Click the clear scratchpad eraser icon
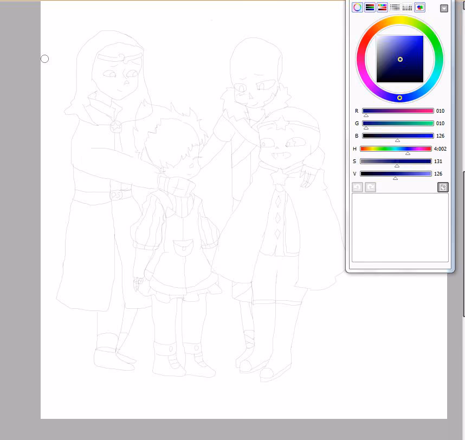Viewport: 465px width, 440px height. [x=443, y=187]
